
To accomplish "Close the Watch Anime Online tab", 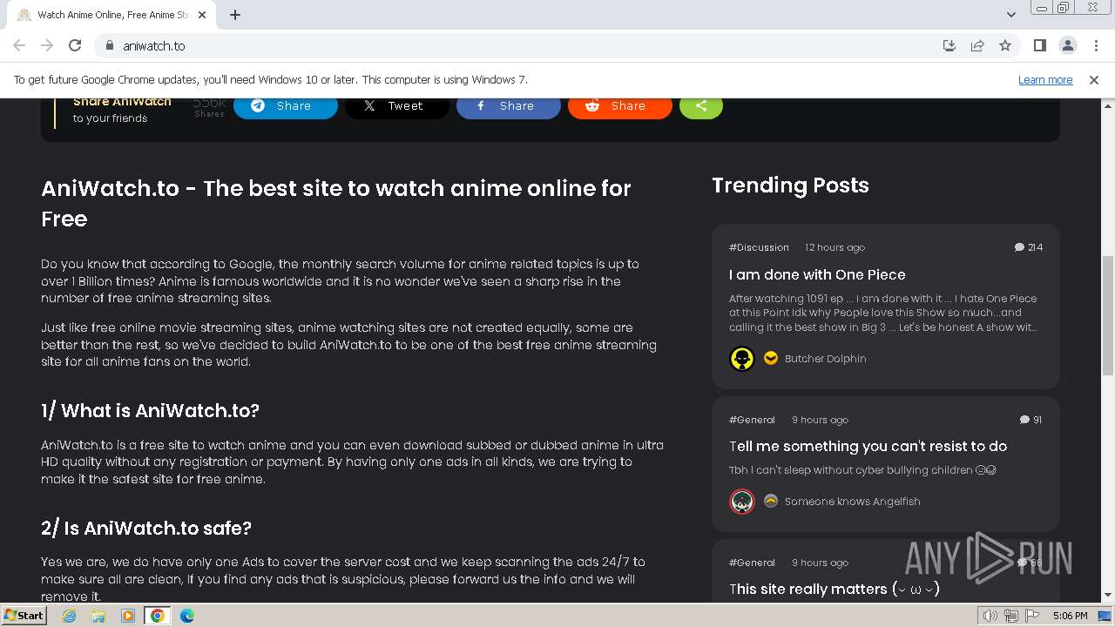I will point(203,15).
